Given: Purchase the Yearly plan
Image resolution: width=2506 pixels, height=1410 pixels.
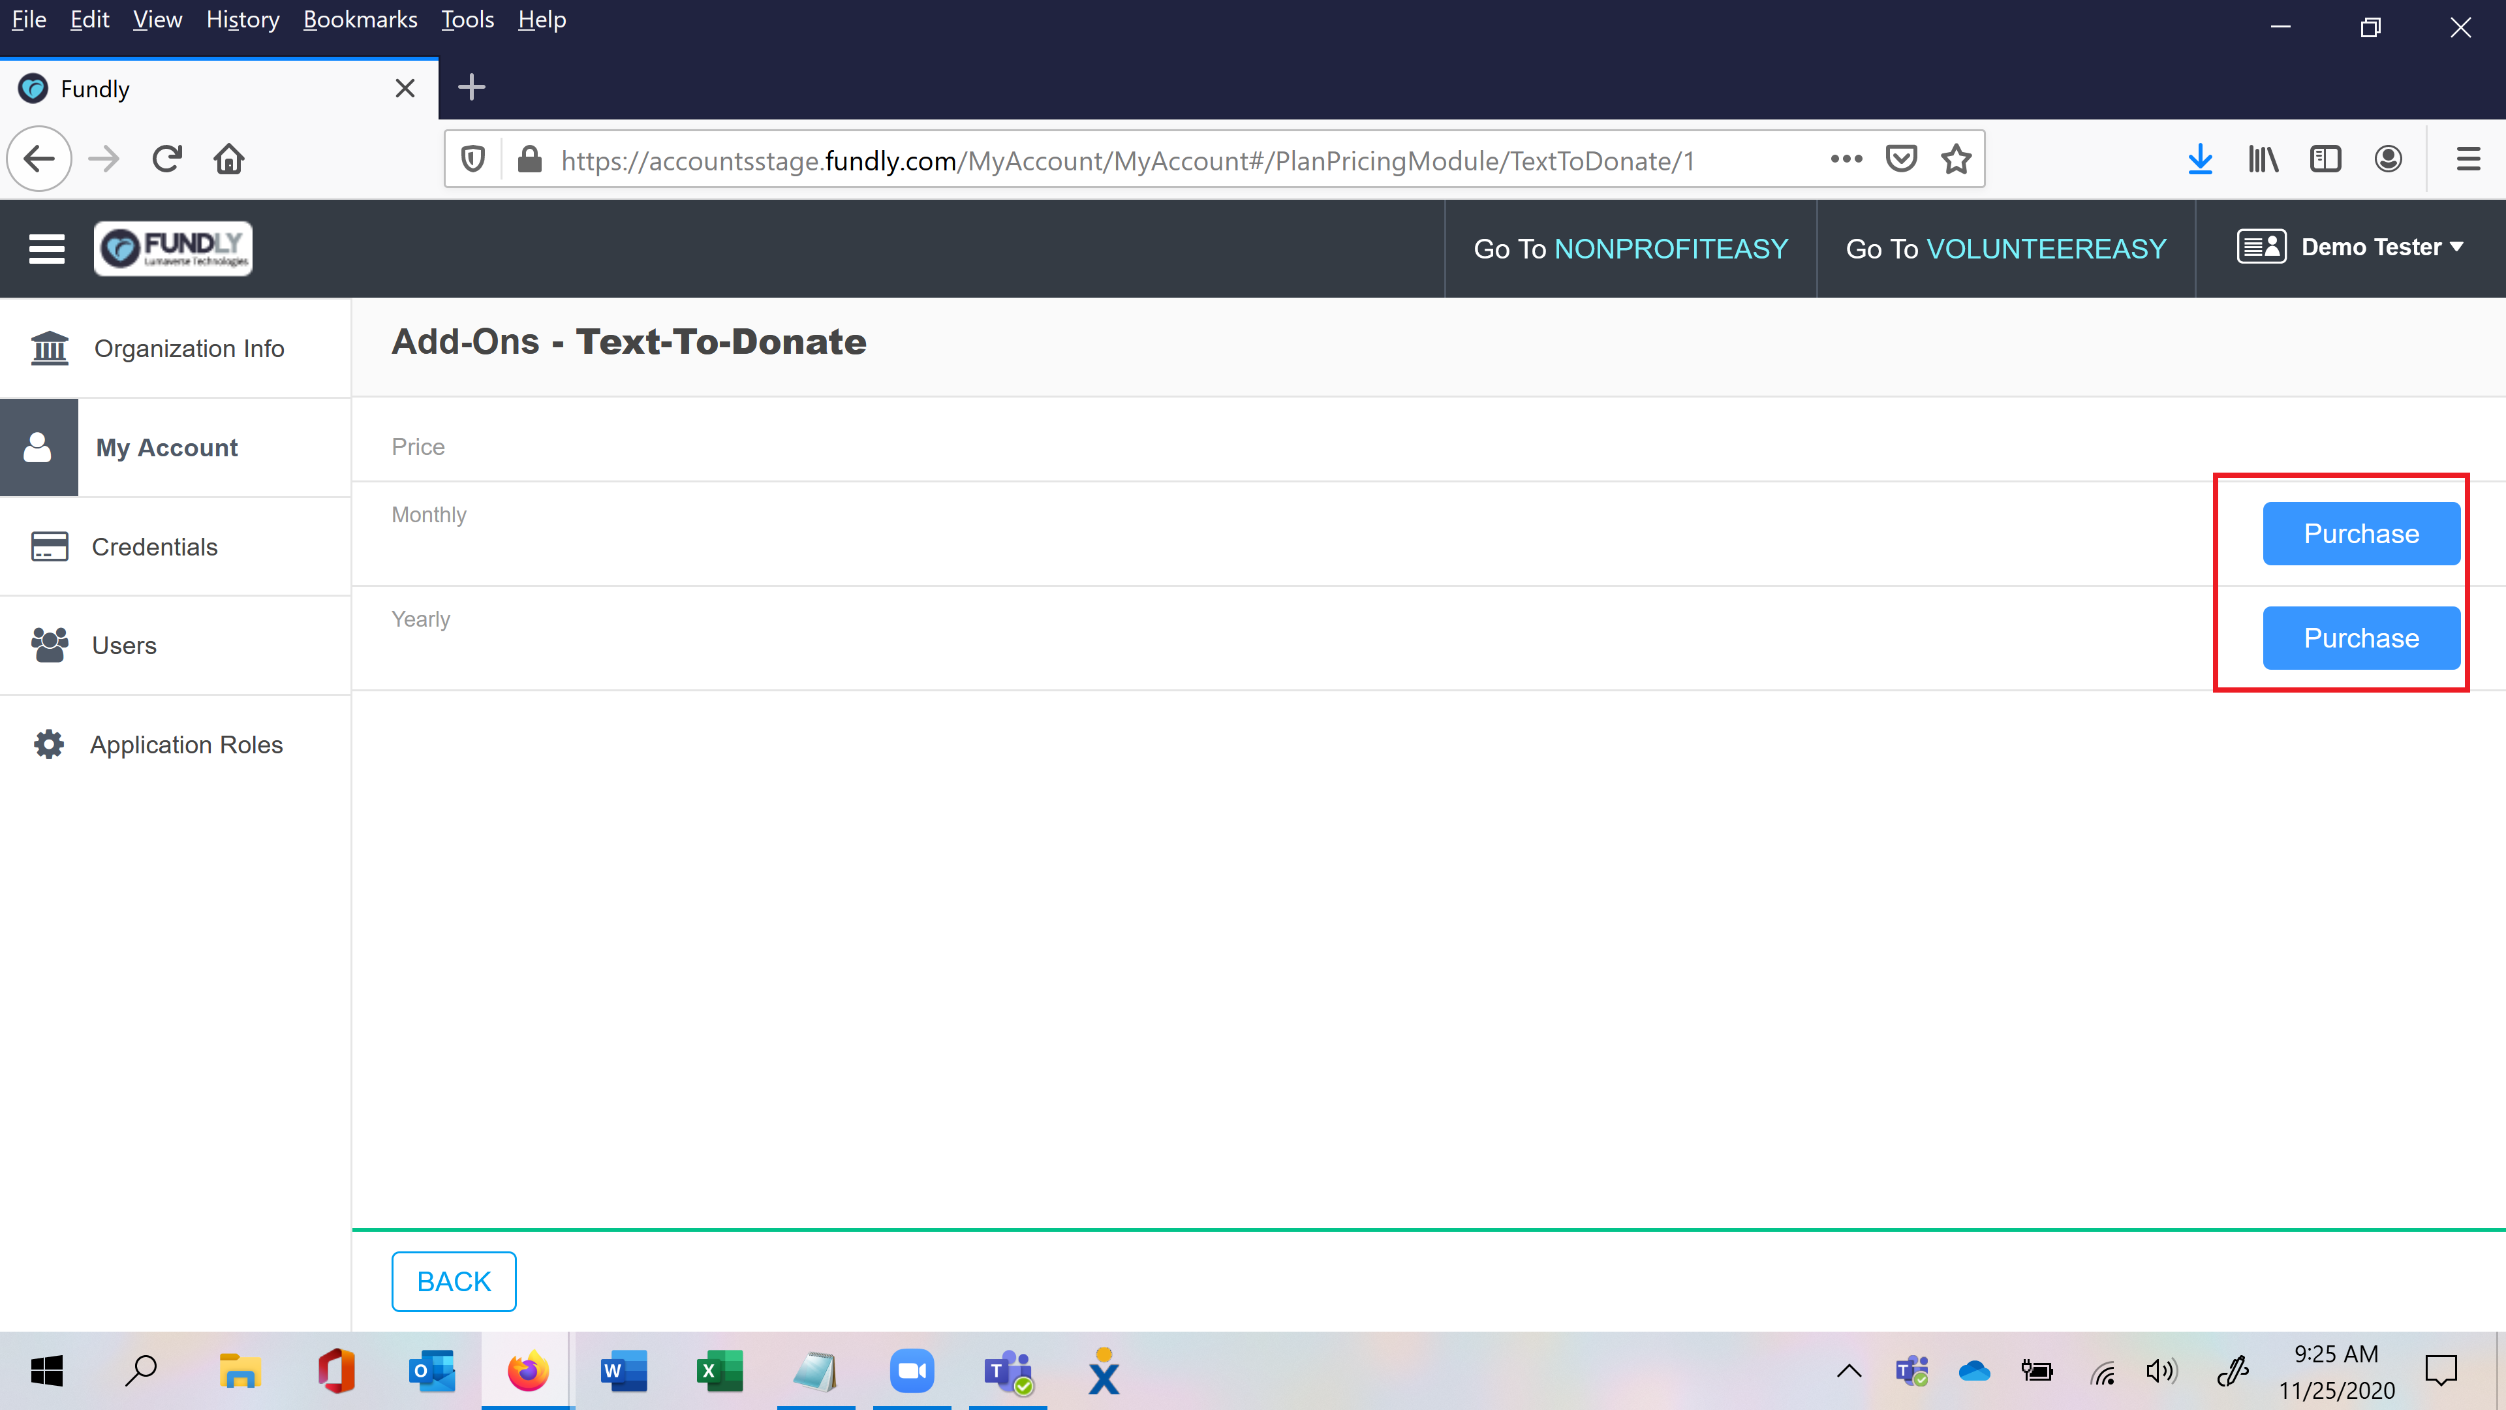Looking at the screenshot, I should tap(2360, 638).
